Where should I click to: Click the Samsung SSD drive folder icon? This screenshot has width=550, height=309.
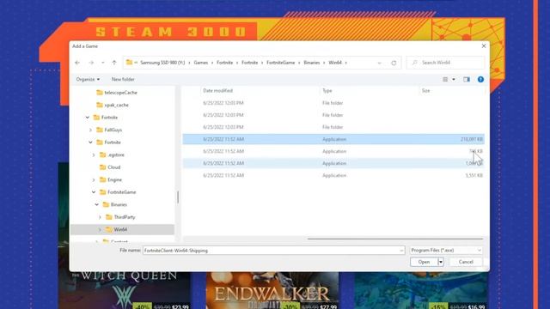tap(130, 63)
